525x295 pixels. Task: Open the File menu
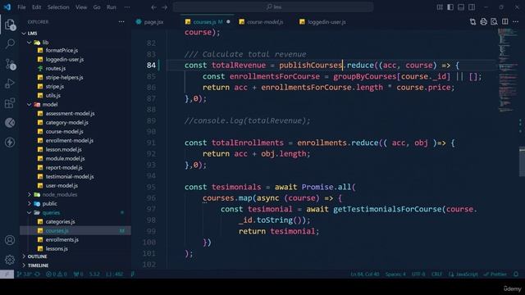click(x=21, y=7)
